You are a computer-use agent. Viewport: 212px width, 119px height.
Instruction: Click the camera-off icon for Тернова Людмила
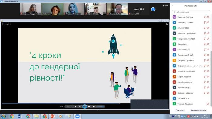[208, 104]
